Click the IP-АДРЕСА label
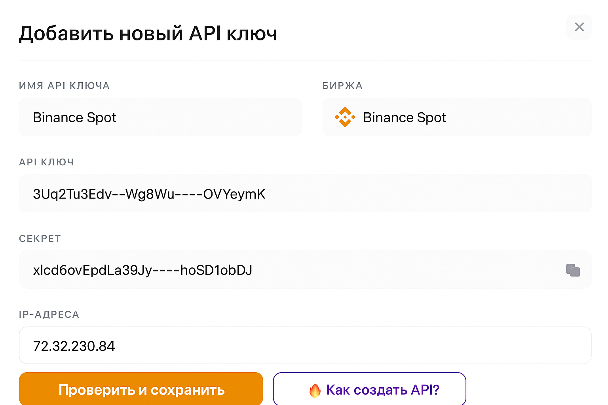 pos(49,314)
